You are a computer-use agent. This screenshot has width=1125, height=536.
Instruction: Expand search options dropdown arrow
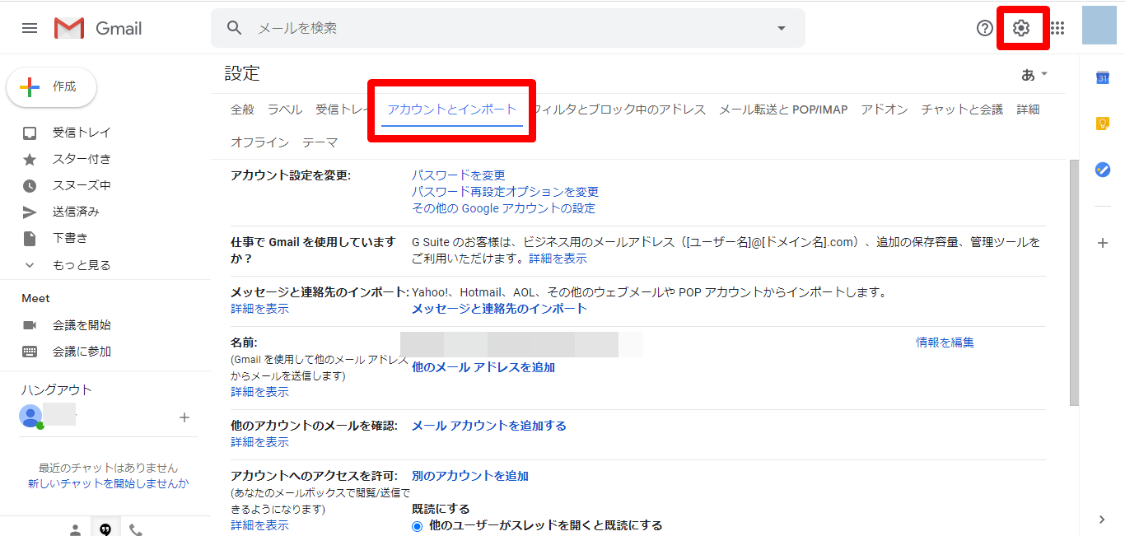[x=781, y=28]
